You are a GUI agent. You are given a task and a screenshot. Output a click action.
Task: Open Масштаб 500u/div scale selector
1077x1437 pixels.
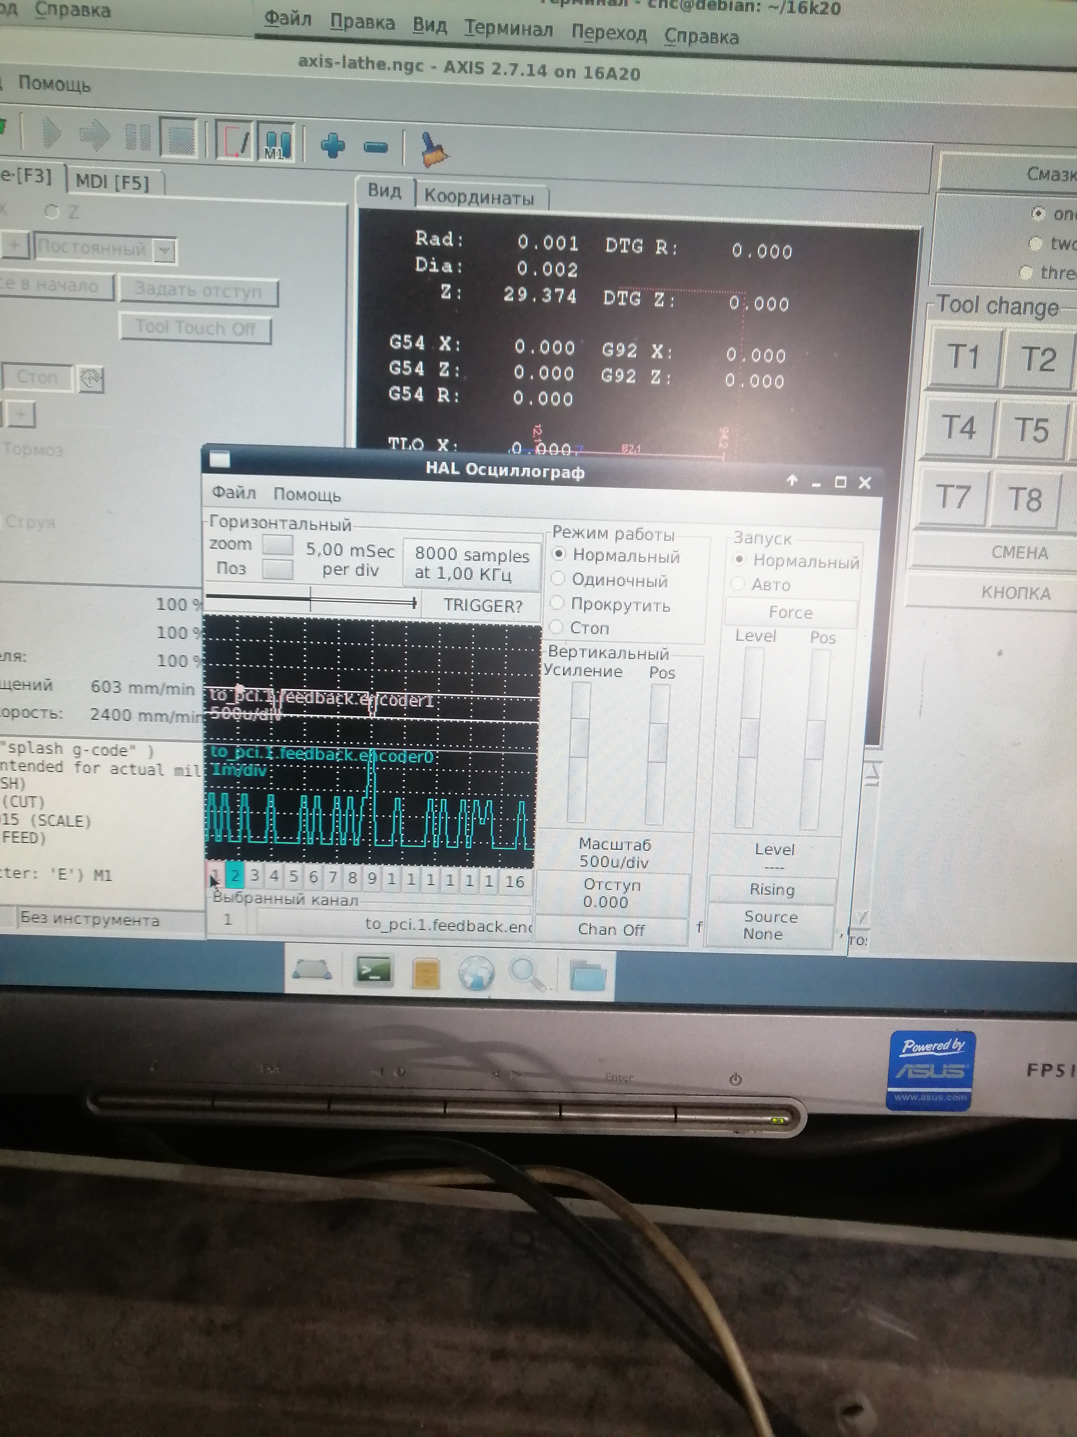click(x=614, y=853)
